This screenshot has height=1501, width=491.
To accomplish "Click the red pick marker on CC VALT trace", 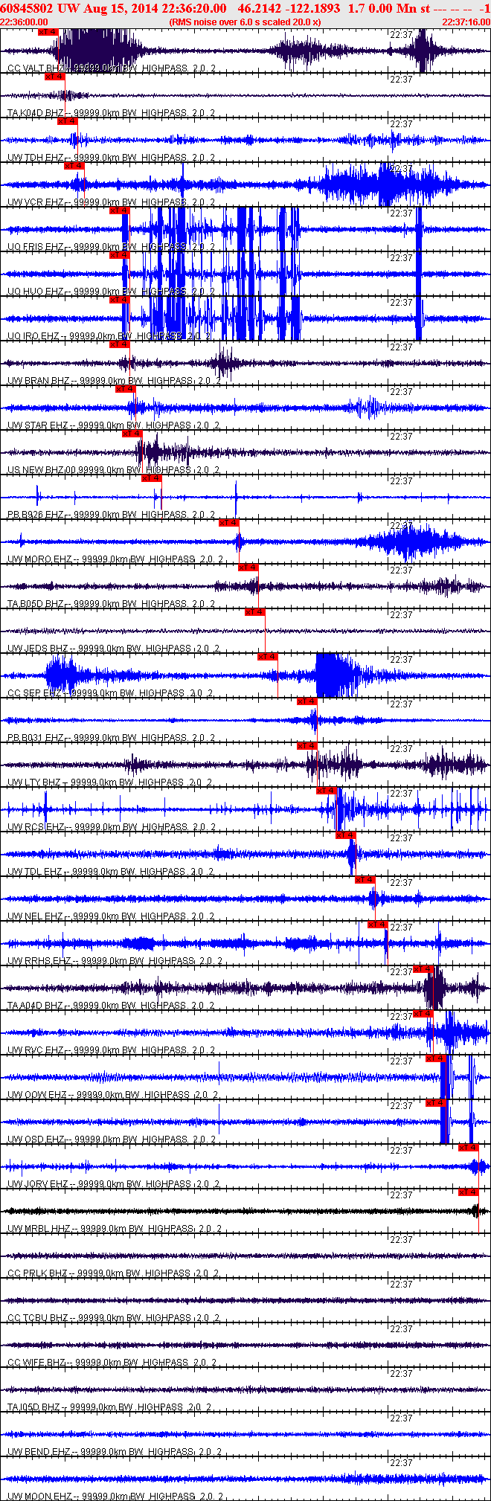I will tap(48, 33).
